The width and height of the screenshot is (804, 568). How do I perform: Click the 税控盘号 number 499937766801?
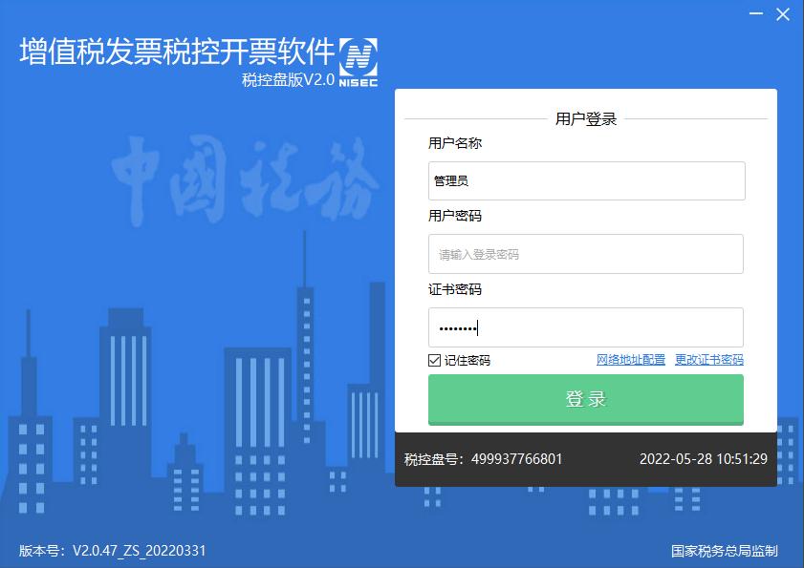[519, 458]
